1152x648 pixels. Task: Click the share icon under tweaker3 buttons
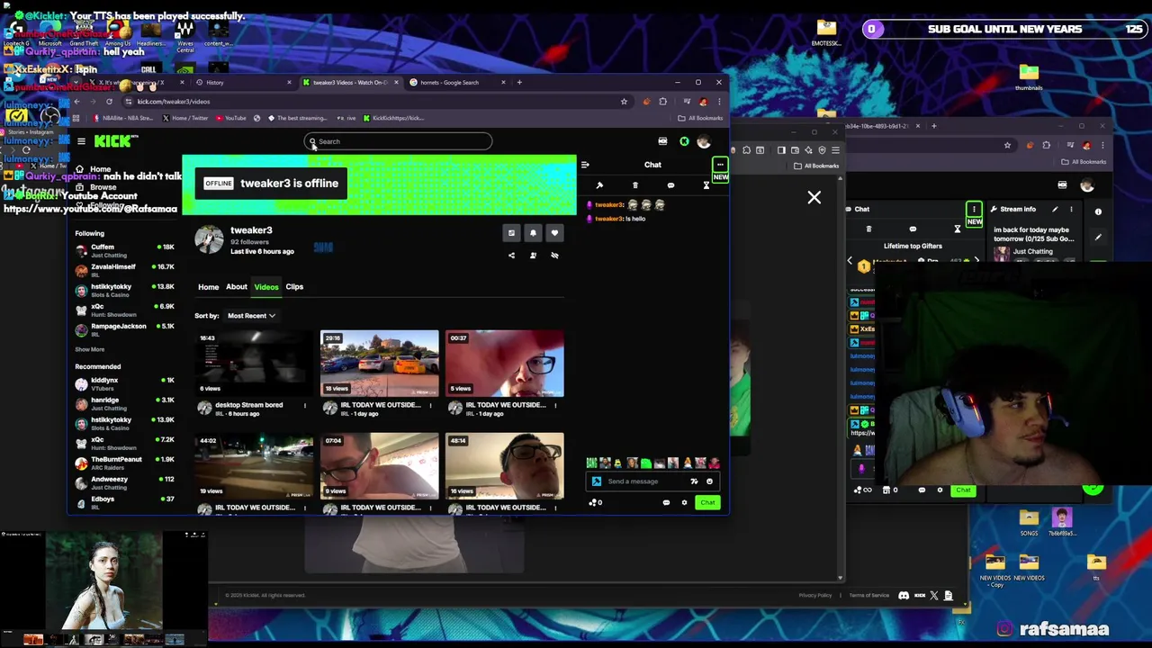pyautogui.click(x=511, y=256)
